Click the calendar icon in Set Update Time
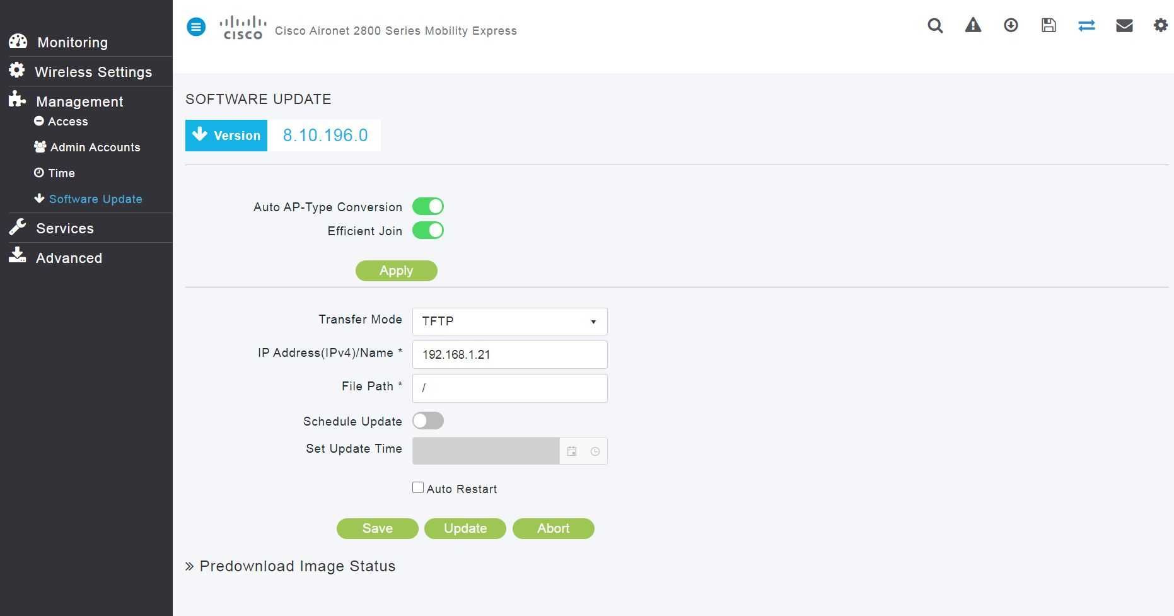 572,451
